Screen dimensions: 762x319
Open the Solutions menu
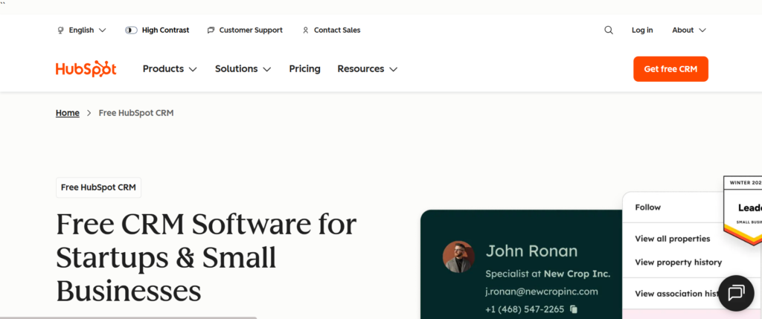click(x=243, y=69)
